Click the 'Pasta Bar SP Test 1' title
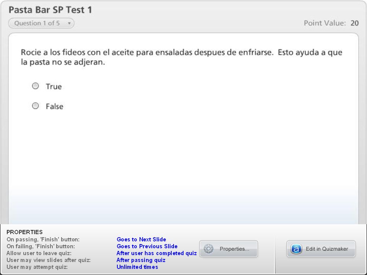This screenshot has width=367, height=275. click(x=50, y=10)
